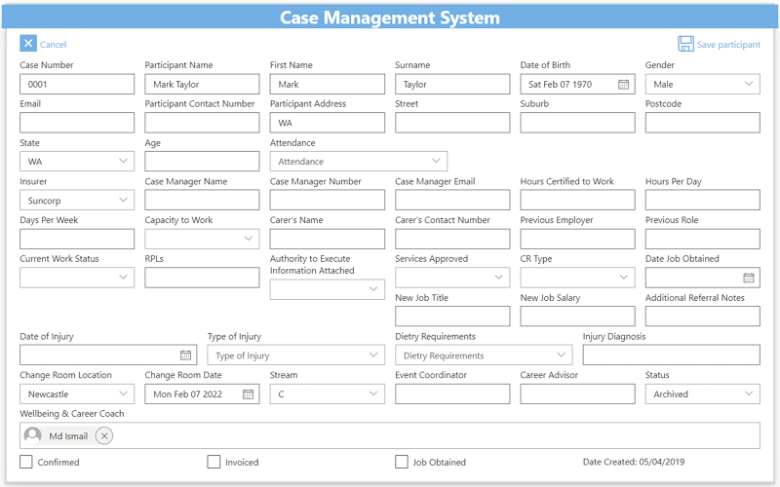Open the Stream dropdown showing C
The width and height of the screenshot is (780, 487).
328,394
